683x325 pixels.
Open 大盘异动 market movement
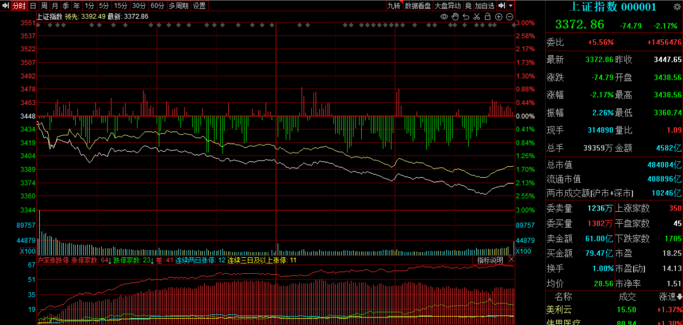[447, 6]
